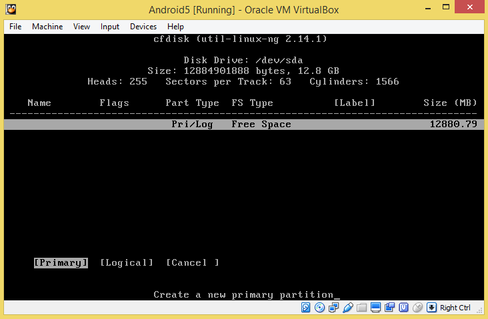Click the 'Sectors per Track: 63' text
The height and width of the screenshot is (319, 488).
click(229, 81)
